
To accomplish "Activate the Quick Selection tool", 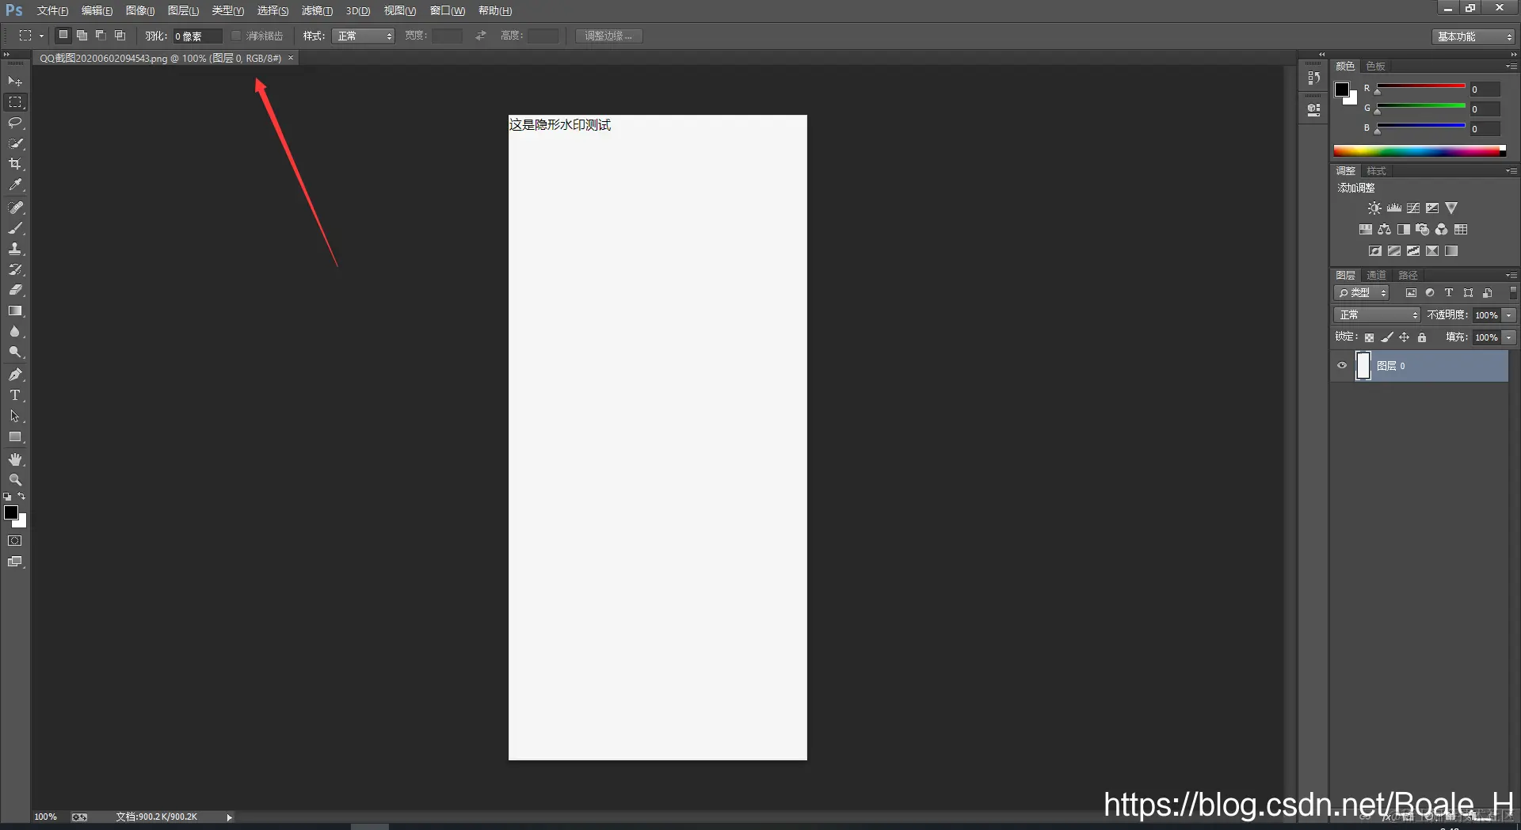I will [x=14, y=143].
